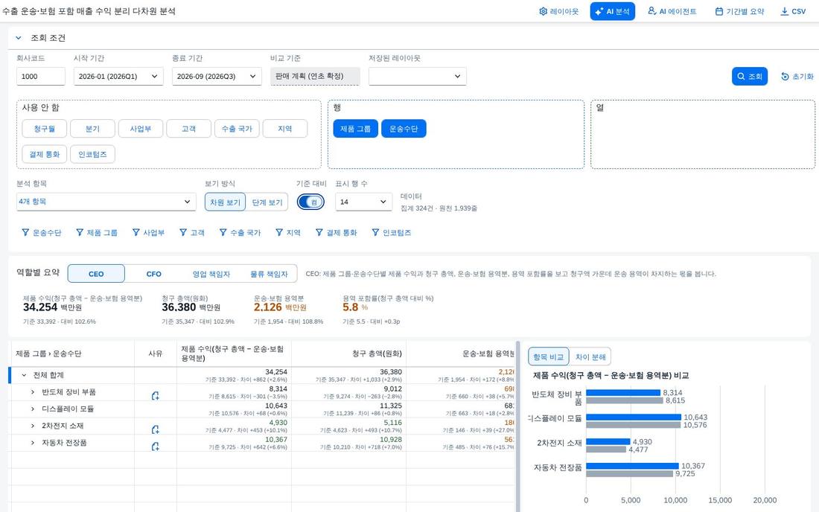Screen dimensions: 819x512
Task: Click the 지역 dimension chip
Action: point(284,129)
